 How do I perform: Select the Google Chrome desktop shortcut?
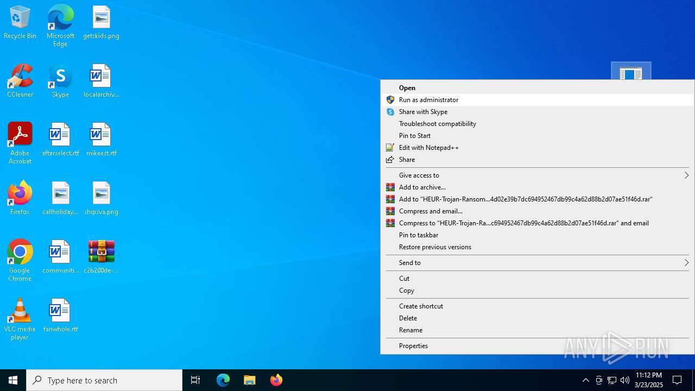pos(20,260)
